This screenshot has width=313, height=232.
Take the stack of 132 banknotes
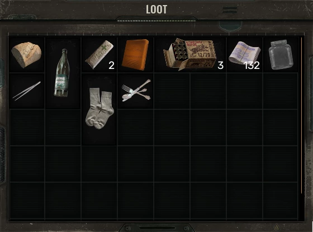[x=245, y=55]
